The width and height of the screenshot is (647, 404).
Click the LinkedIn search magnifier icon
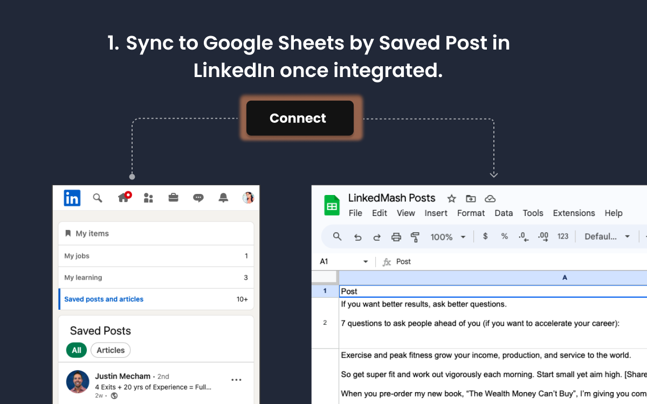click(98, 198)
